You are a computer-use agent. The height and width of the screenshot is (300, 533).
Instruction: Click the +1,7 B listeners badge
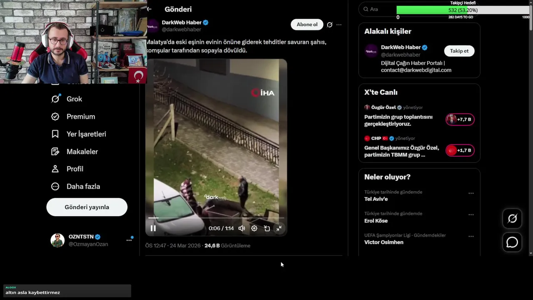(460, 150)
